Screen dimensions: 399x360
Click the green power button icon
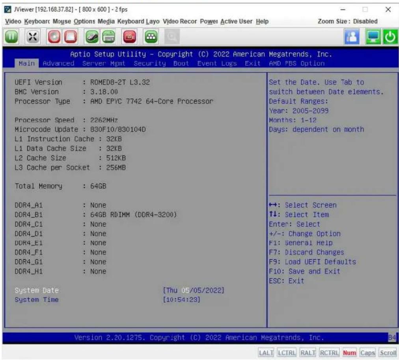(391, 37)
